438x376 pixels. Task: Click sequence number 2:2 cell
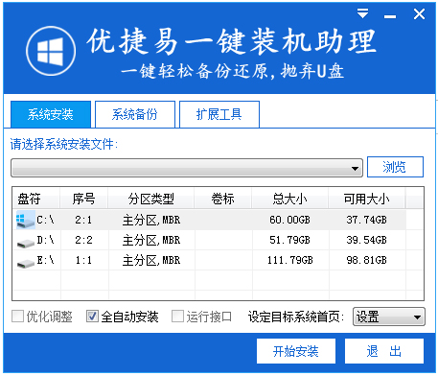[83, 240]
